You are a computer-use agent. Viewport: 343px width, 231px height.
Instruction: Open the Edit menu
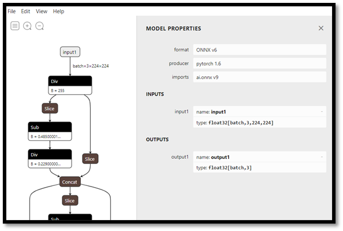coord(25,12)
